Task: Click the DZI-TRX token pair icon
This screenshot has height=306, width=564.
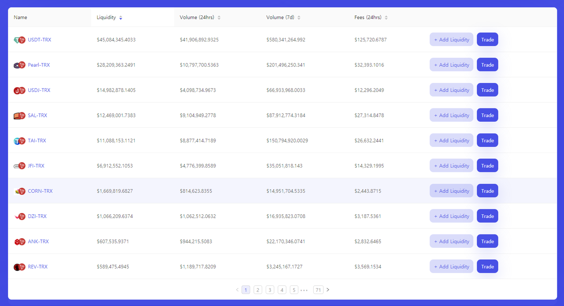Action: coord(19,216)
